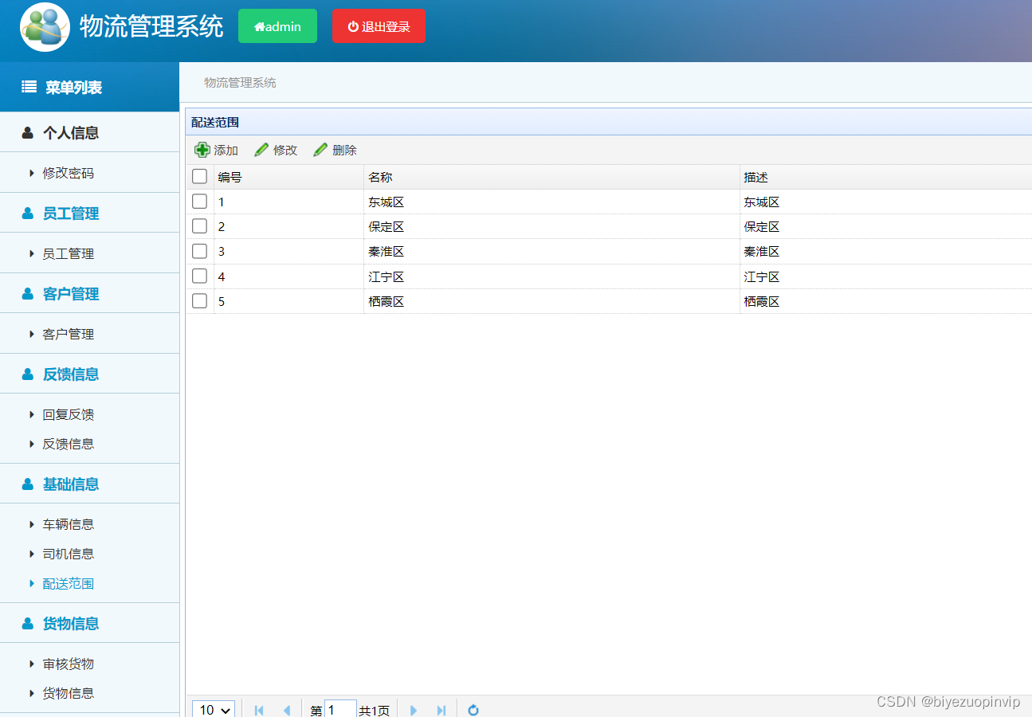The height and width of the screenshot is (717, 1032).
Task: Click the power icon in 退出登录 button
Action: click(x=353, y=26)
